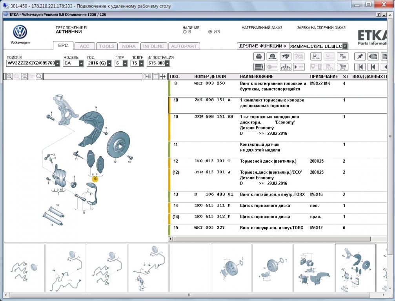395x301 pixels.
Task: Click the printer icon in the toolbar
Action: click(x=259, y=56)
